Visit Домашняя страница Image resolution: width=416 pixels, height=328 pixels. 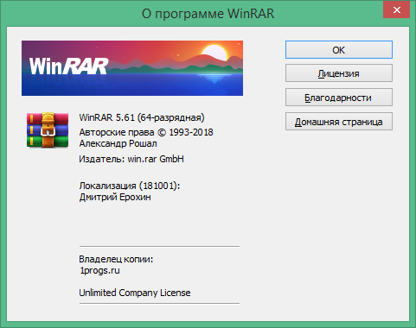click(x=339, y=122)
